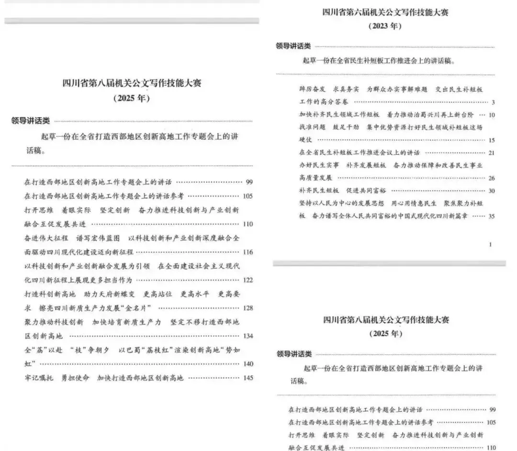Image resolution: width=517 pixels, height=451 pixels.
Task: Select entry starting 找准问题 鼓足干劲
Action: [391, 127]
